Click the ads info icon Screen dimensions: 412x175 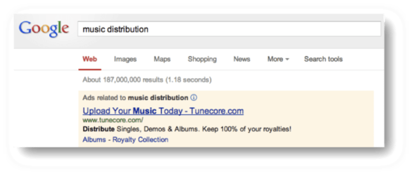(x=194, y=98)
